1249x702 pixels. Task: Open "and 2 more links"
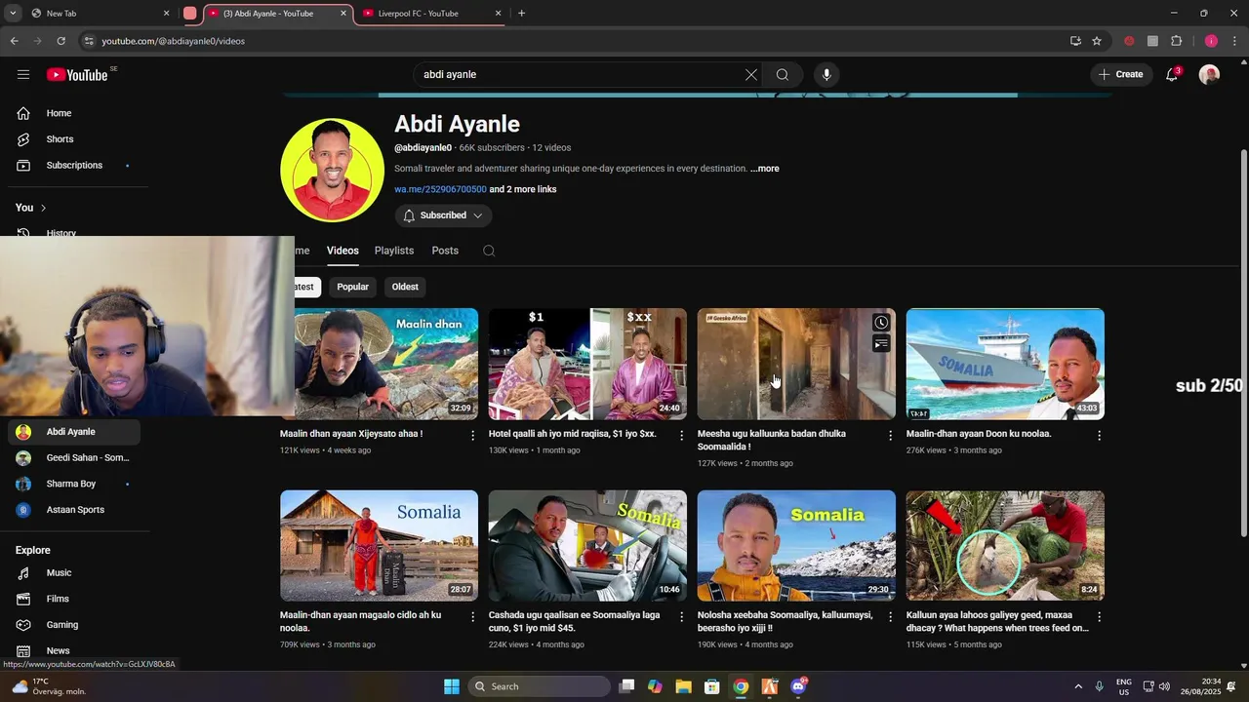pos(523,189)
